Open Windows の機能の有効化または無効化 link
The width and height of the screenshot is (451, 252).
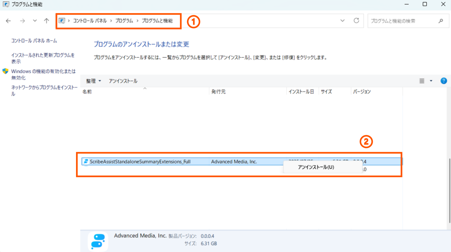(x=43, y=74)
